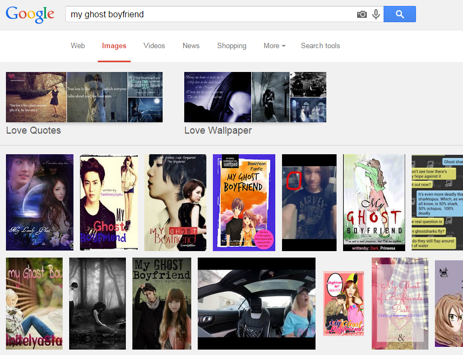Open the blonde woman 'my Ghost Bo' image

click(x=34, y=304)
